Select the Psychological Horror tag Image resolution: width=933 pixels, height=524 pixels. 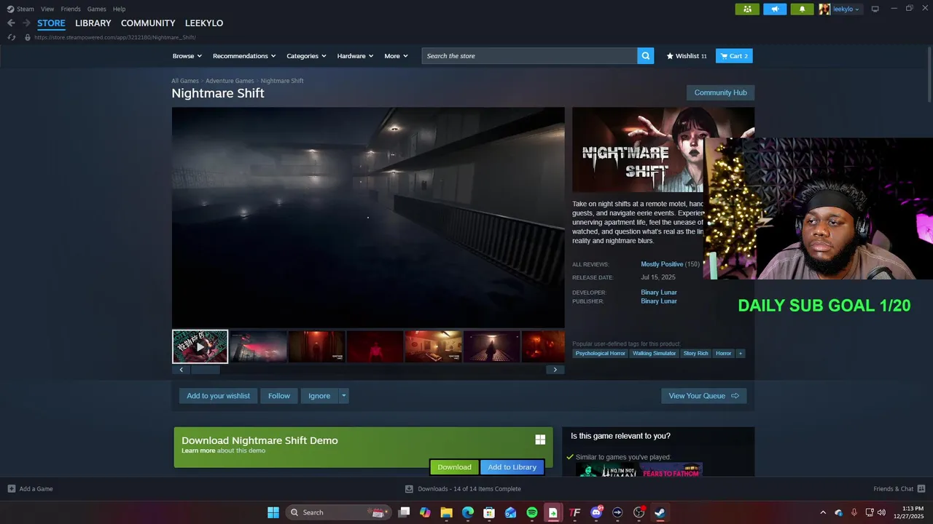point(600,354)
